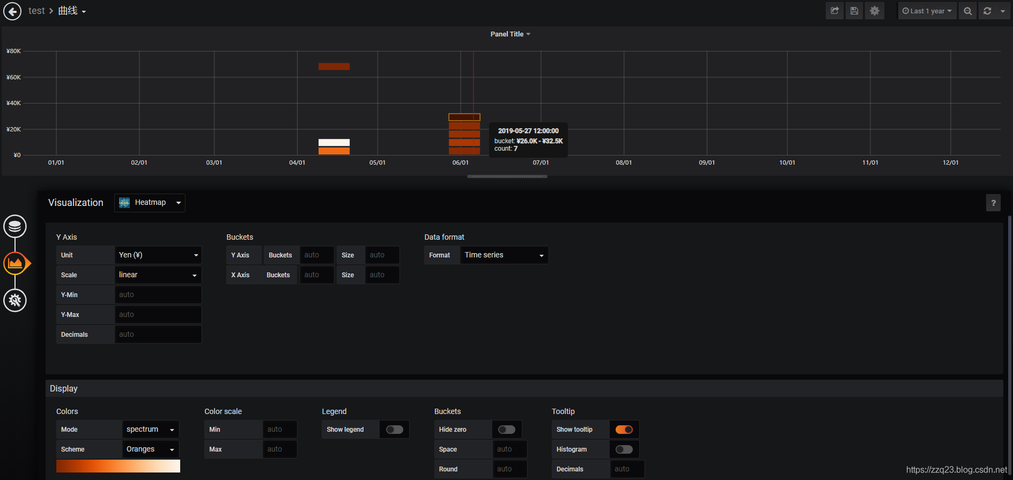Open the General settings gear sidebar icon
This screenshot has width=1013, height=480.
15,300
